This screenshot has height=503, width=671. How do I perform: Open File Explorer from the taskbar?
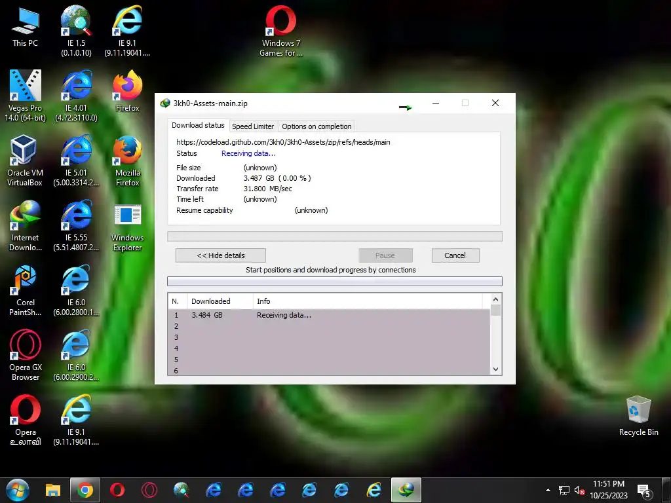tap(53, 490)
